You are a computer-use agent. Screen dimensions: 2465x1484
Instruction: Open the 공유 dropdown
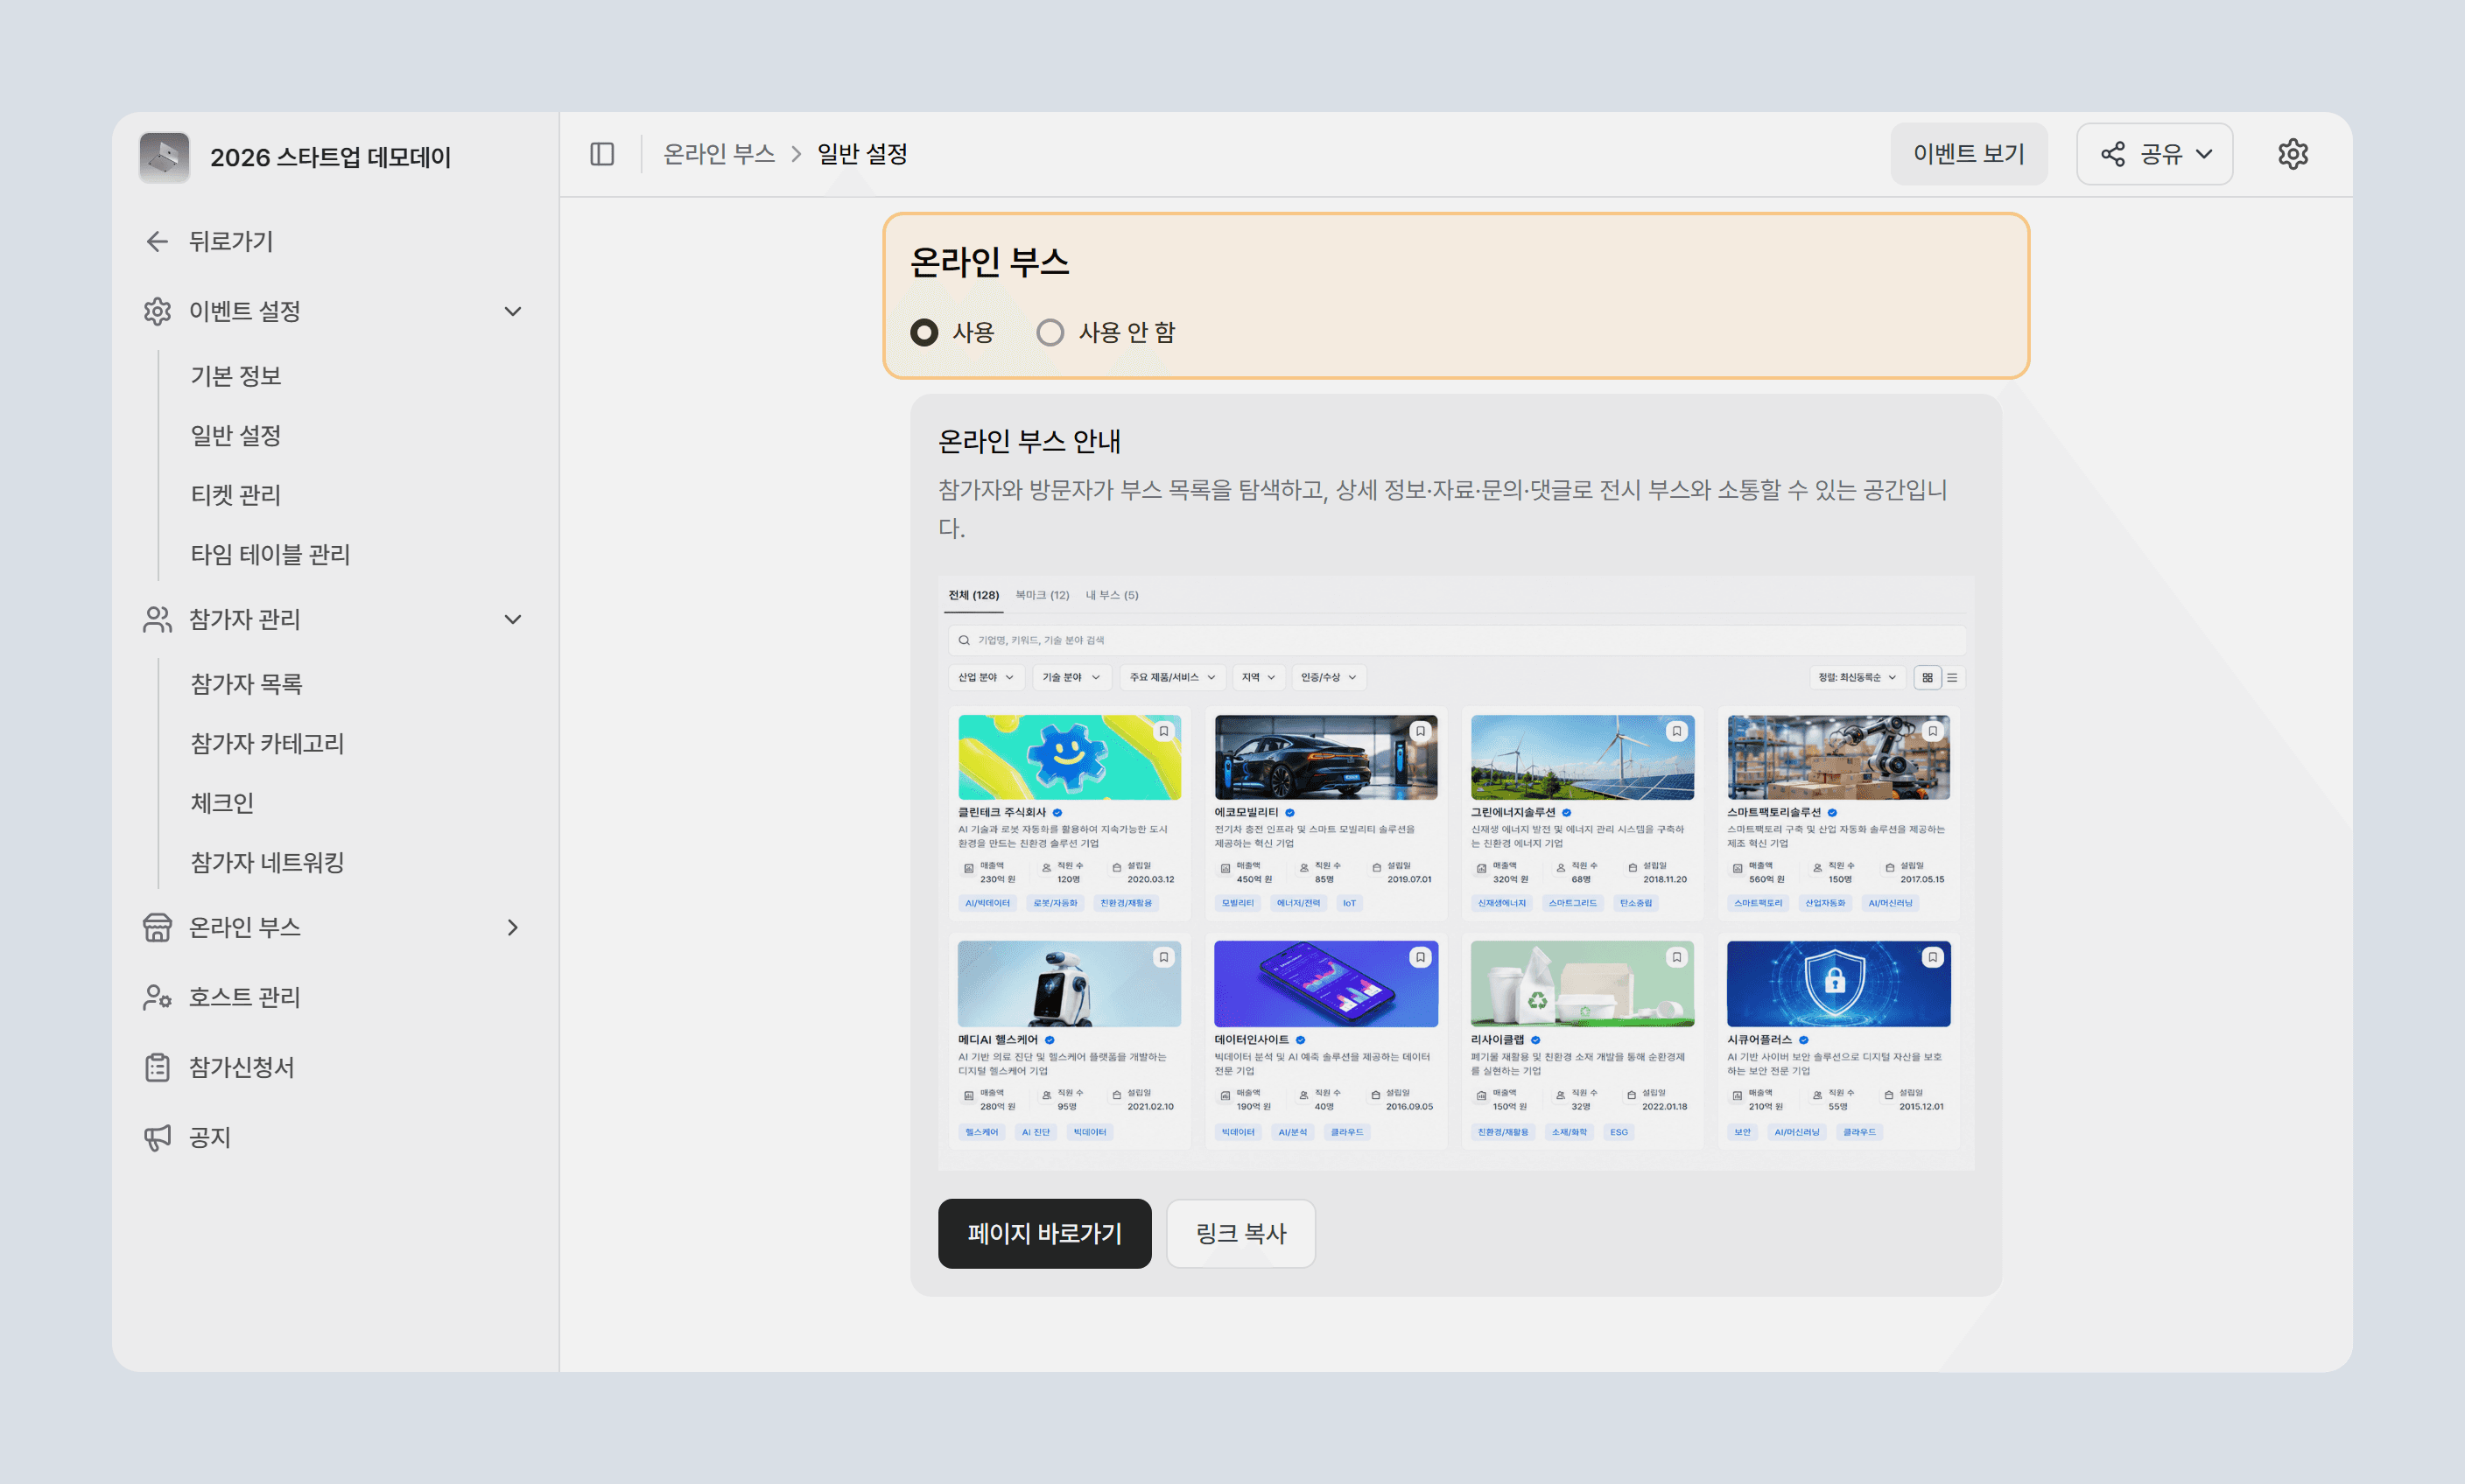pos(2154,154)
